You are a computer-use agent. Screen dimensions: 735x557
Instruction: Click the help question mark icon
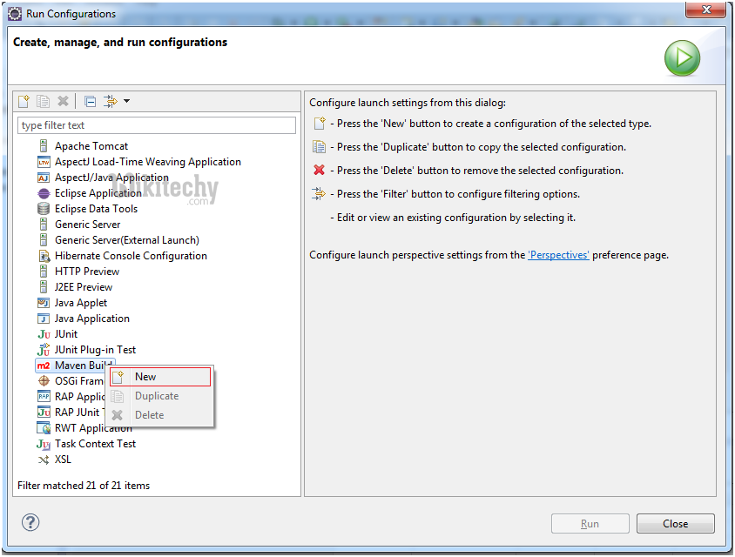(x=30, y=522)
